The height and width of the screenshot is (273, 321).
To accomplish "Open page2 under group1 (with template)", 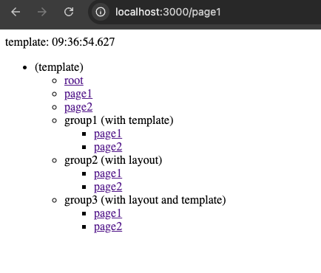I will [x=108, y=148].
